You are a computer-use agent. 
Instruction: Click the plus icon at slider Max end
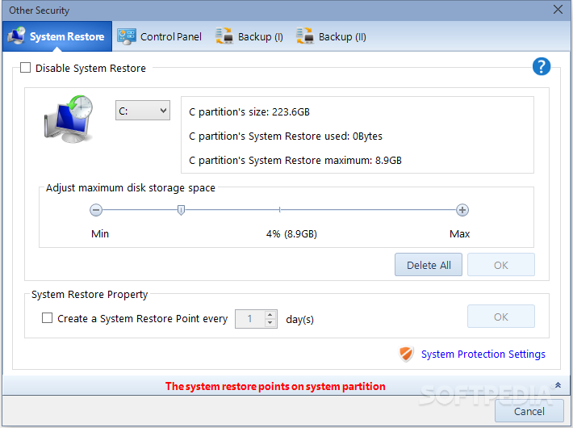point(462,210)
